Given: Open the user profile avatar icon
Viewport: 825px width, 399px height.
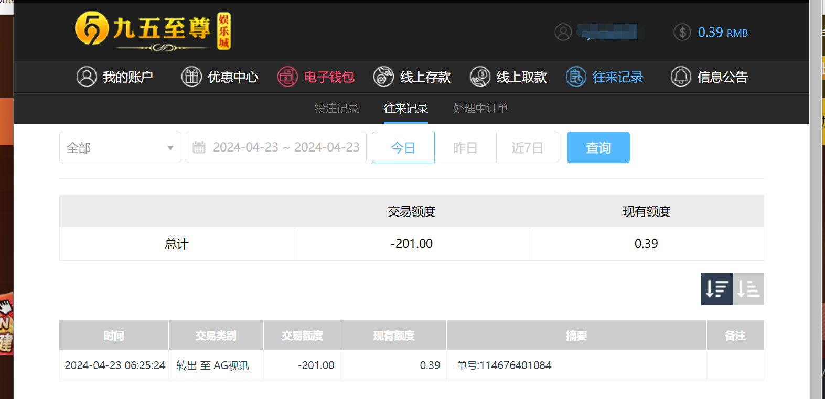Looking at the screenshot, I should [x=563, y=32].
